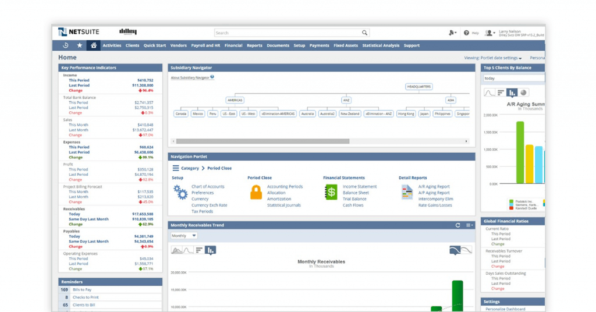
Task: Select line chart in Top 5 Clients
Action: point(489,93)
